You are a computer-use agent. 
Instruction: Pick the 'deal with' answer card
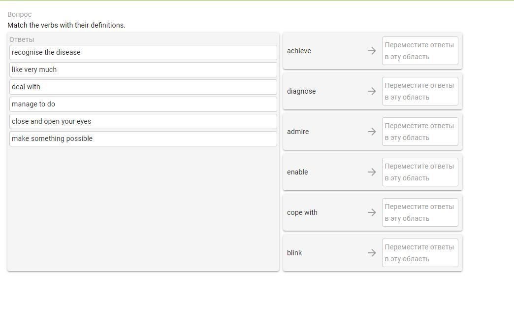click(x=143, y=87)
